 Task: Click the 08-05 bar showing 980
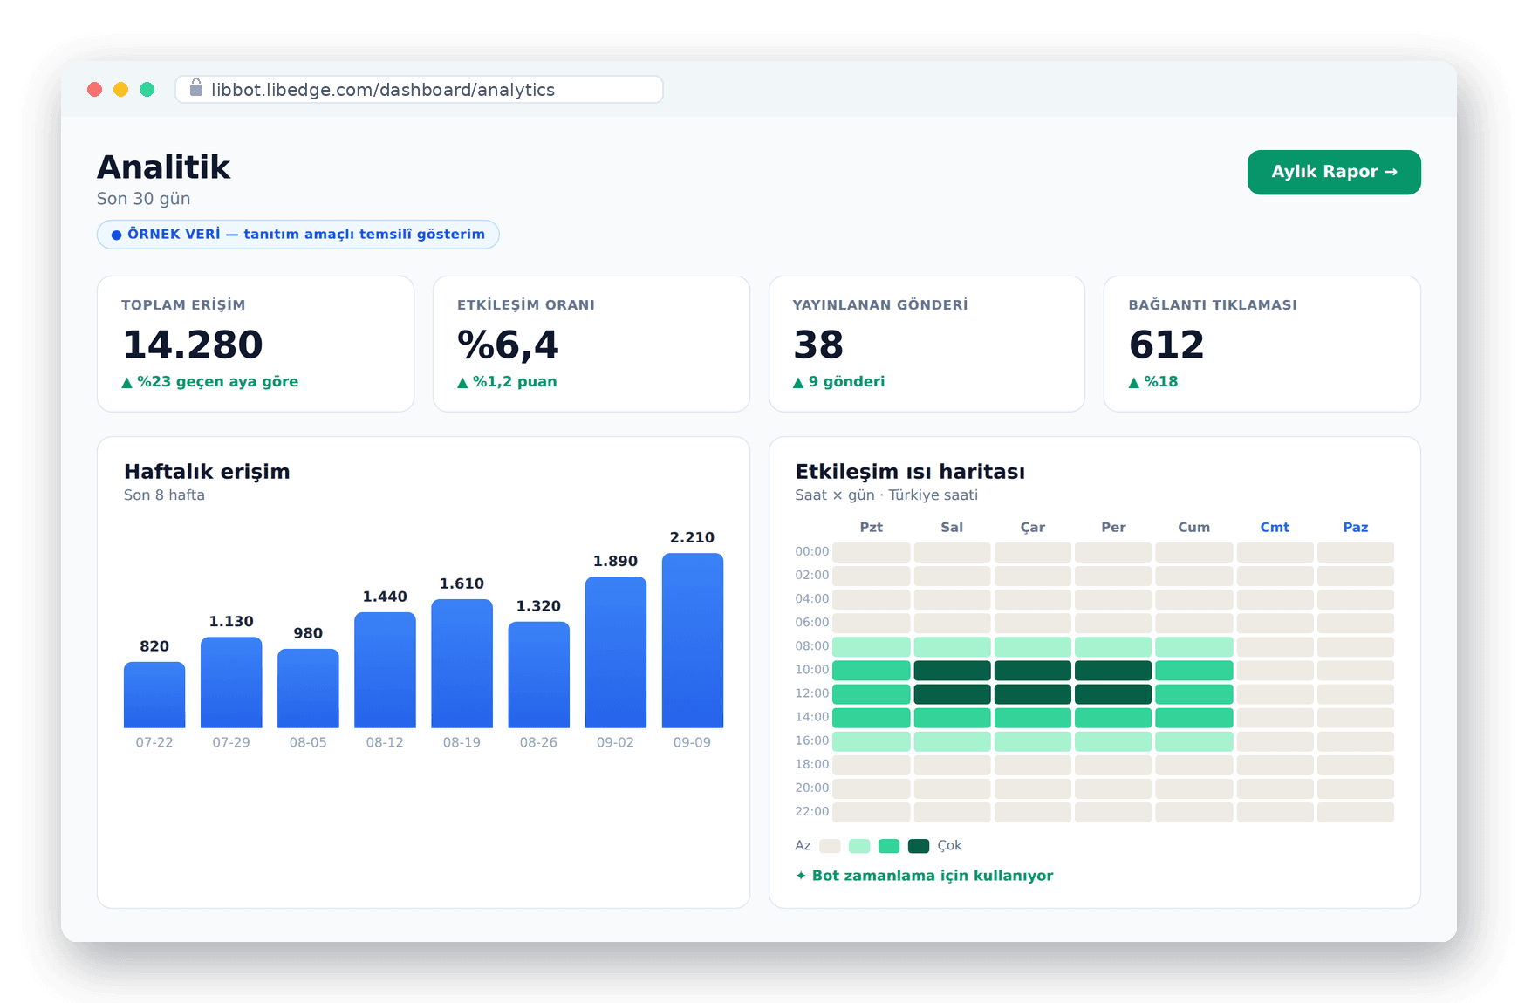[308, 688]
